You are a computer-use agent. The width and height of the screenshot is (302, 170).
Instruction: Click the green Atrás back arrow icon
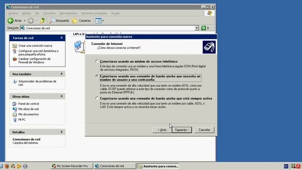[x=10, y=20]
